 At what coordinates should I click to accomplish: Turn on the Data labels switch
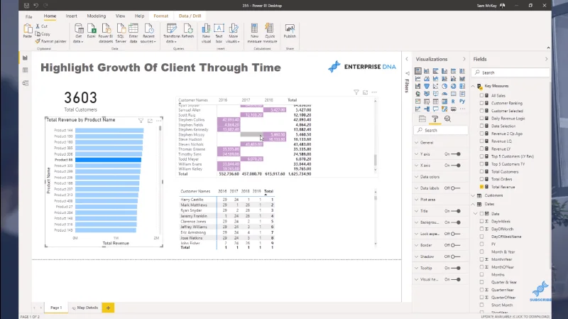[455, 188]
